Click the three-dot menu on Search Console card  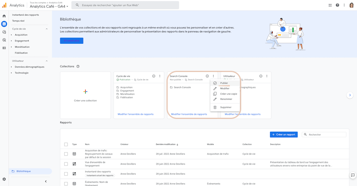pyautogui.click(x=213, y=76)
